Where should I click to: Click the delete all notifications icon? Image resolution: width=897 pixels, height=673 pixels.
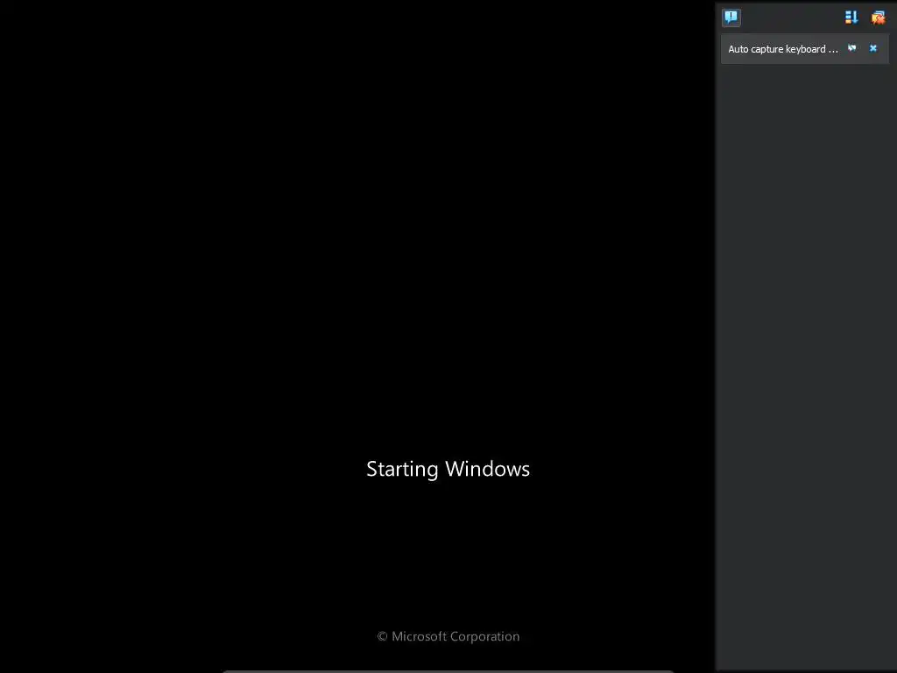pyautogui.click(x=878, y=18)
